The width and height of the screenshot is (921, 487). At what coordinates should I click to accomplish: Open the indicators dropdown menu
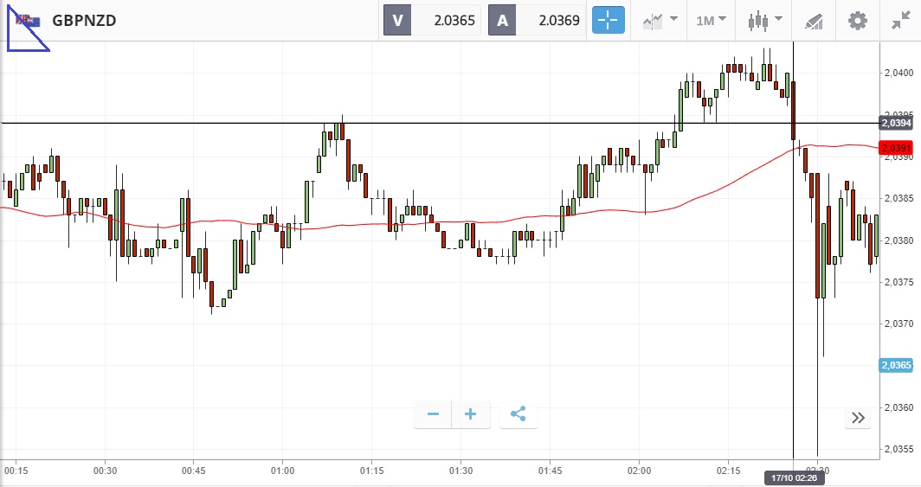(x=659, y=20)
